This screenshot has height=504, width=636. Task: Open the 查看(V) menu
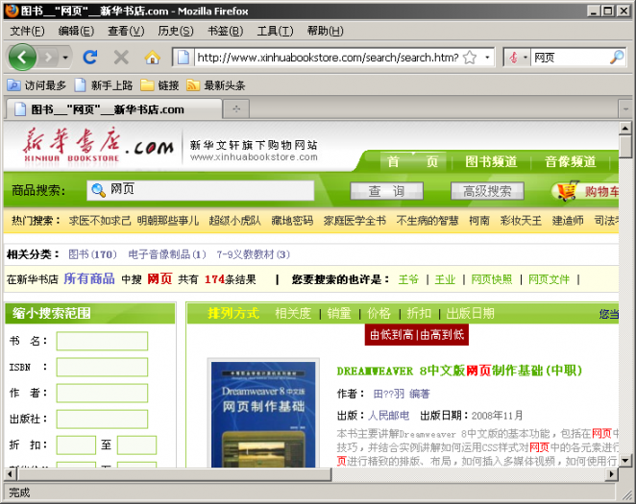click(126, 31)
